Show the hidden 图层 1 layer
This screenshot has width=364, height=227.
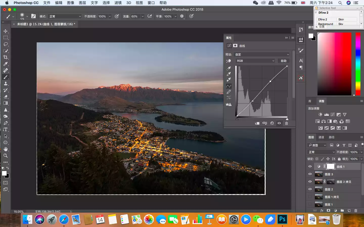[x=310, y=204]
